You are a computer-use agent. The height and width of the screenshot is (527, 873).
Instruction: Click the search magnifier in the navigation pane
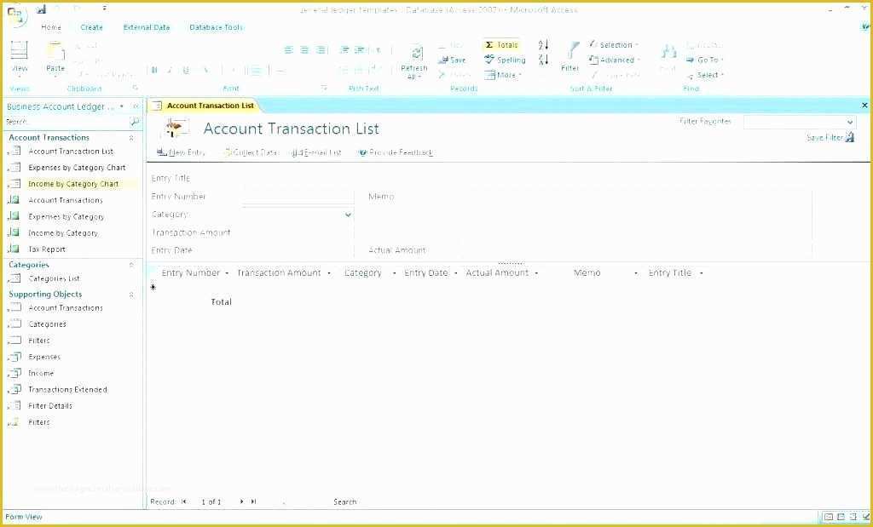pos(134,122)
